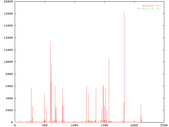Click the 500 x-axis tick label
This screenshot has width=169, height=127.
coord(44,125)
